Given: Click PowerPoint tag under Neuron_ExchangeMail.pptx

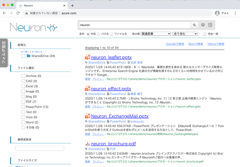Looking at the screenshot, I should [x=118, y=121].
